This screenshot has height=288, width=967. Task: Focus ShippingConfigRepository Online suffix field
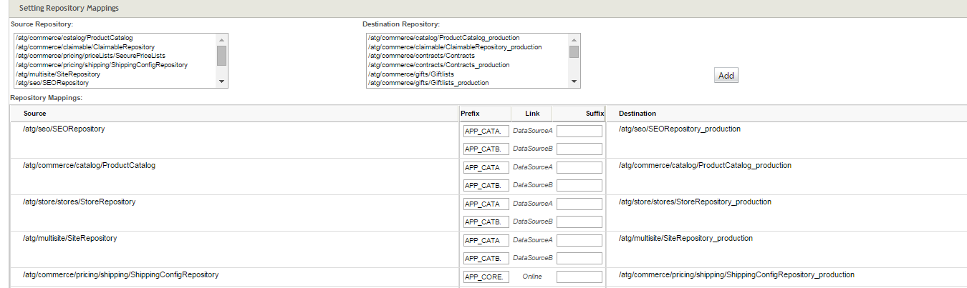[x=579, y=277]
